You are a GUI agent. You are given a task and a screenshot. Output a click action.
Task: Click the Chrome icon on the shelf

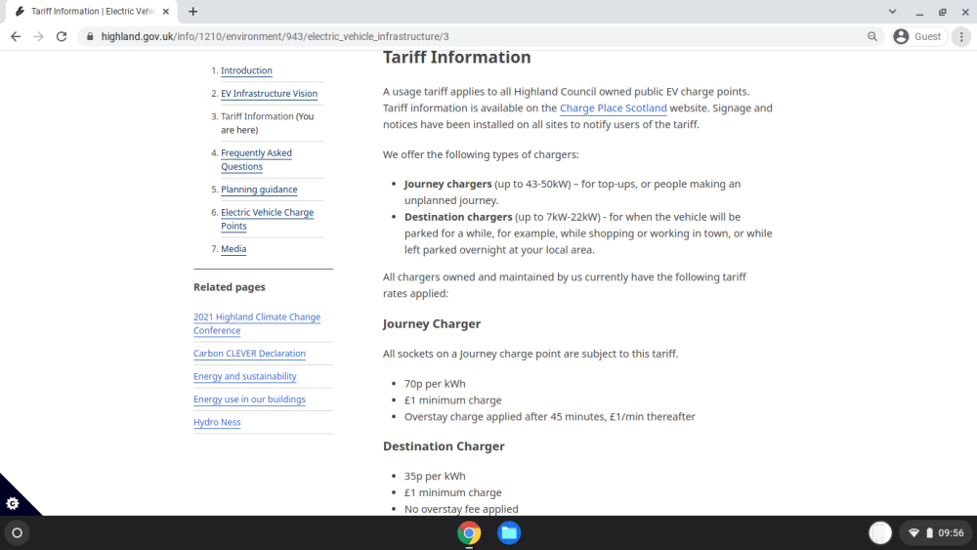(x=469, y=533)
